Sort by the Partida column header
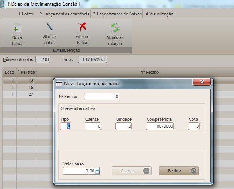Image resolution: width=234 pixels, height=189 pixels. coord(28,72)
